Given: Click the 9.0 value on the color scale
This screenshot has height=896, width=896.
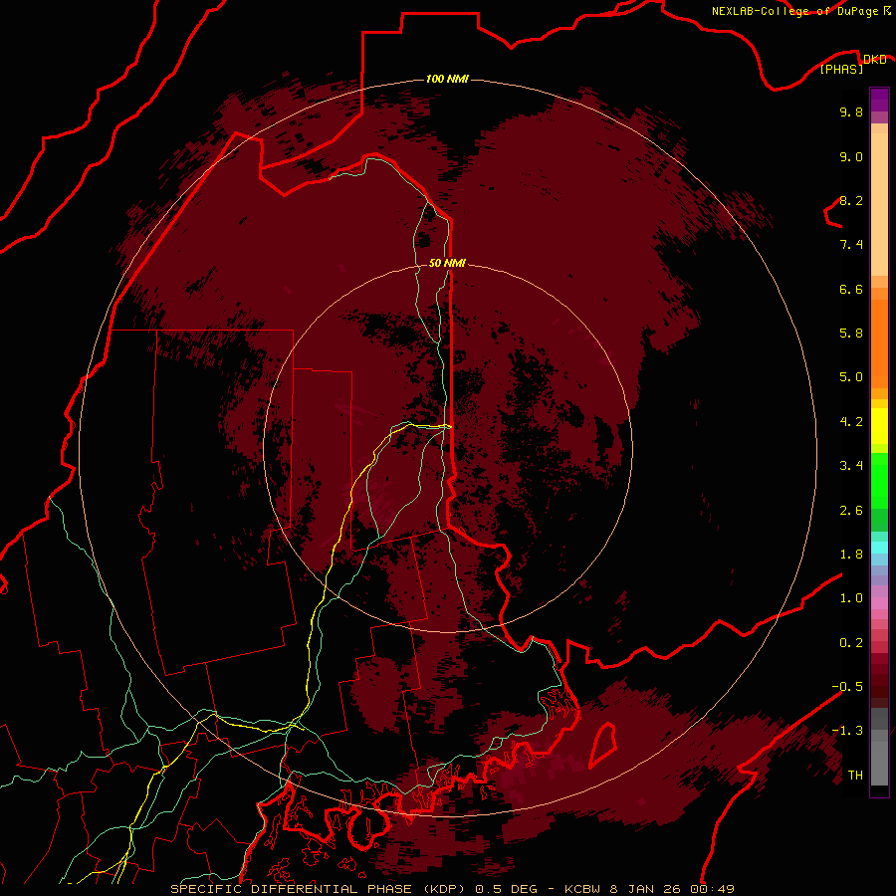Looking at the screenshot, I should click(x=851, y=156).
